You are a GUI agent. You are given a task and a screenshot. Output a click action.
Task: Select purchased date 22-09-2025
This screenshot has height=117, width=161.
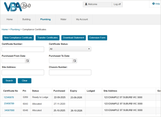pos(60,97)
